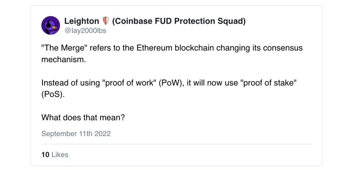Open the September 11th 2022 timestamp link
343x170 pixels.
coord(76,133)
